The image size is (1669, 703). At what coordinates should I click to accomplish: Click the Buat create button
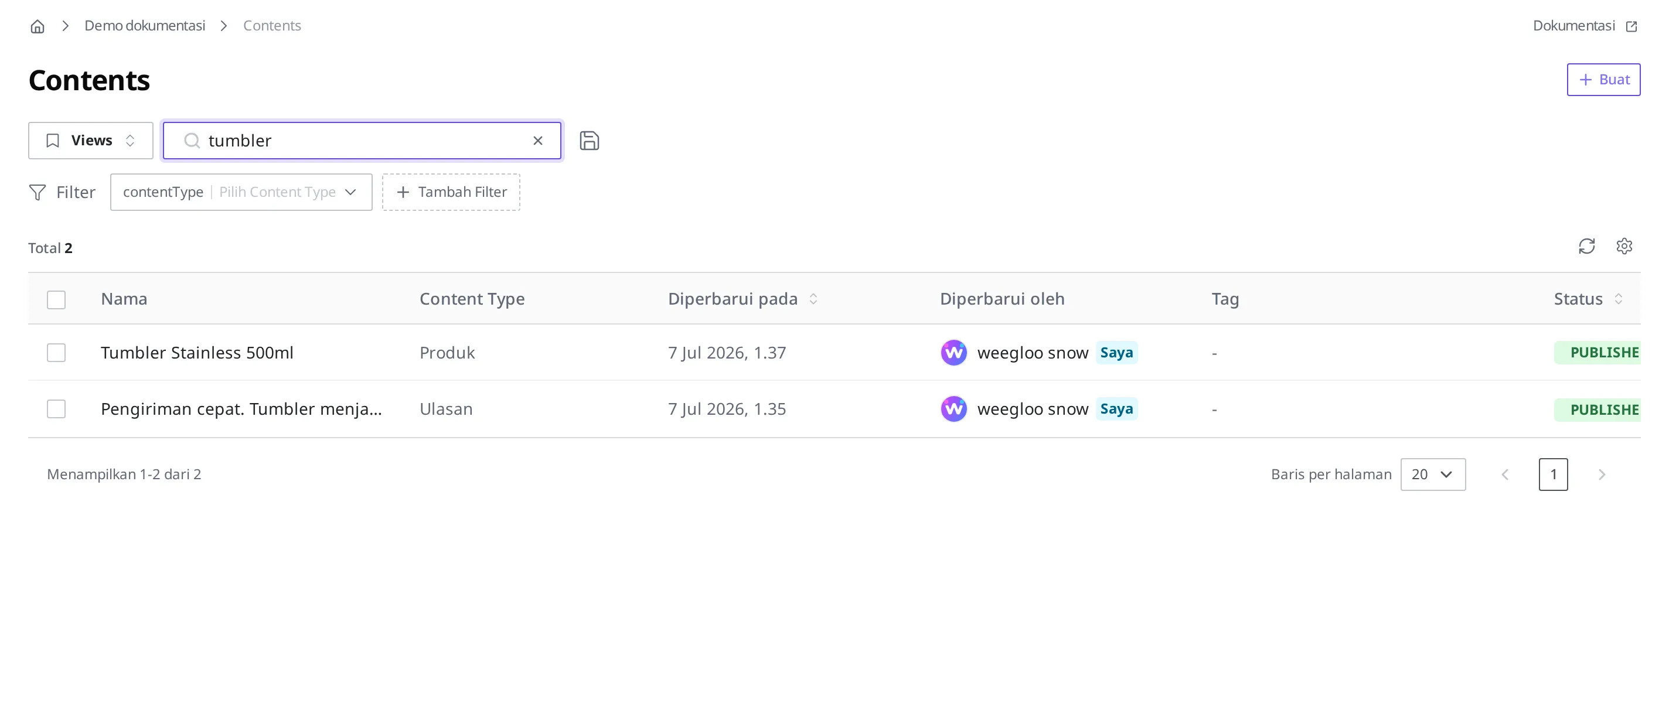click(x=1603, y=80)
